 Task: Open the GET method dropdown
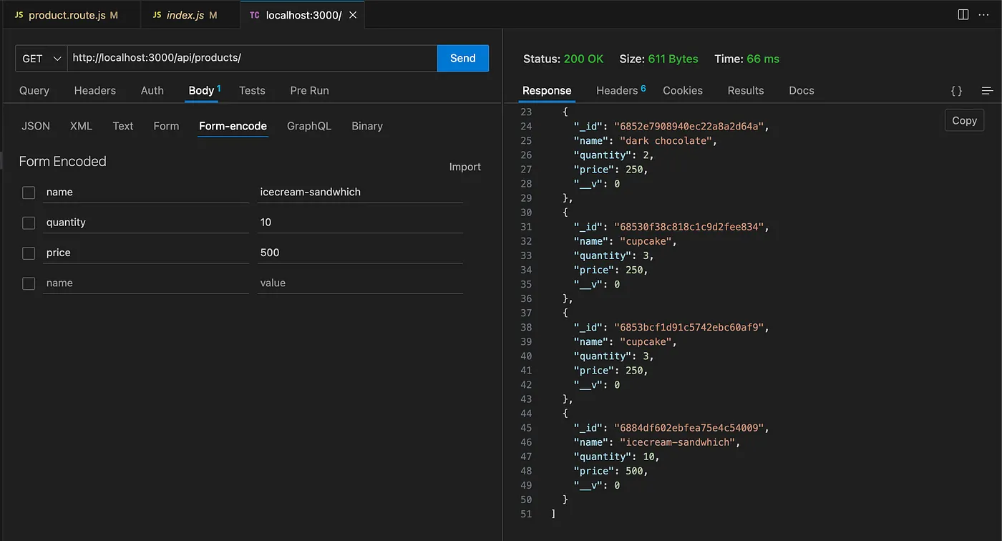click(40, 58)
